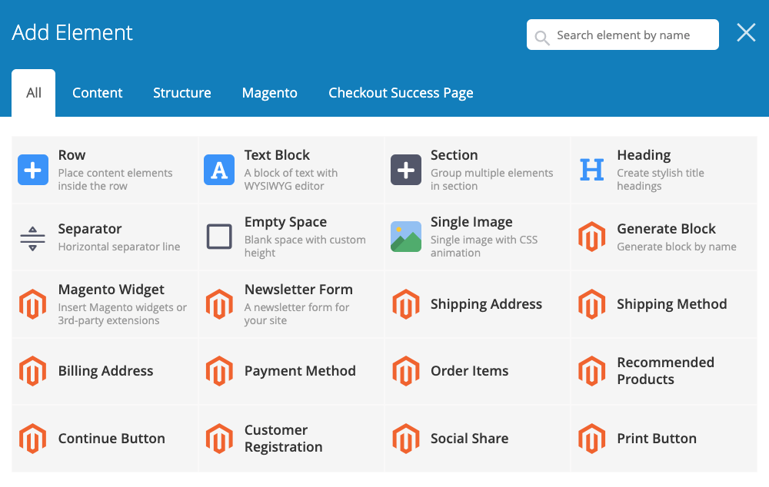Select the Newsletter Form title
The width and height of the screenshot is (769, 487).
click(x=298, y=290)
